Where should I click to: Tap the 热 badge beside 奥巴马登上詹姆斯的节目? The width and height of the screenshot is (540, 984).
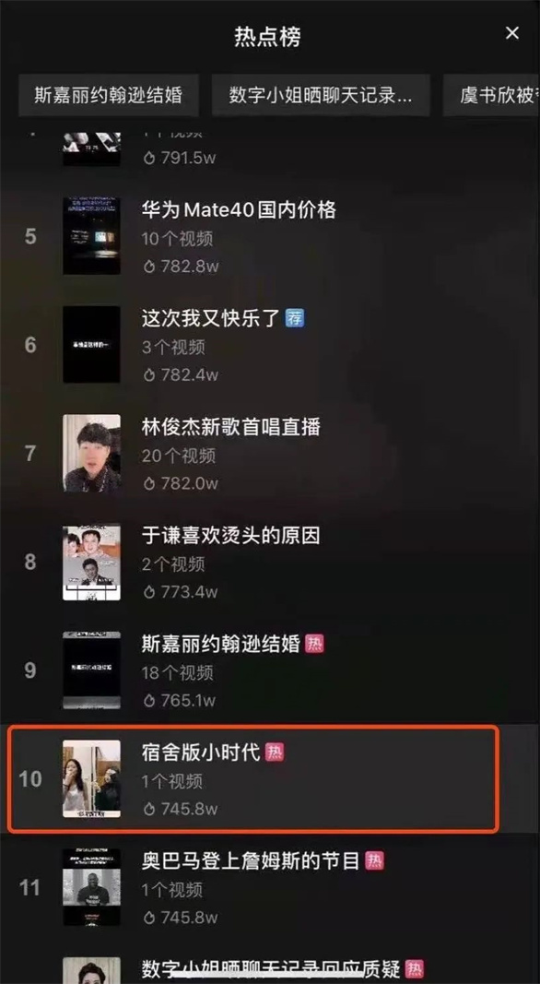point(374,860)
